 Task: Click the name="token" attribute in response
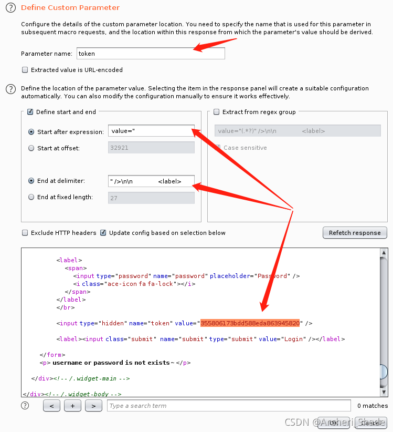click(151, 323)
